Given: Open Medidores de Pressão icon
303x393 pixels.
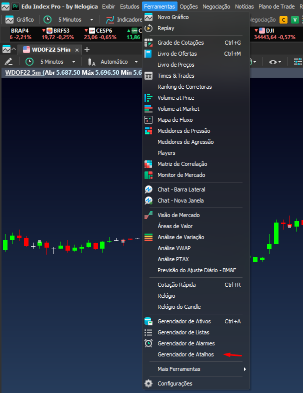Looking at the screenshot, I should [148, 131].
